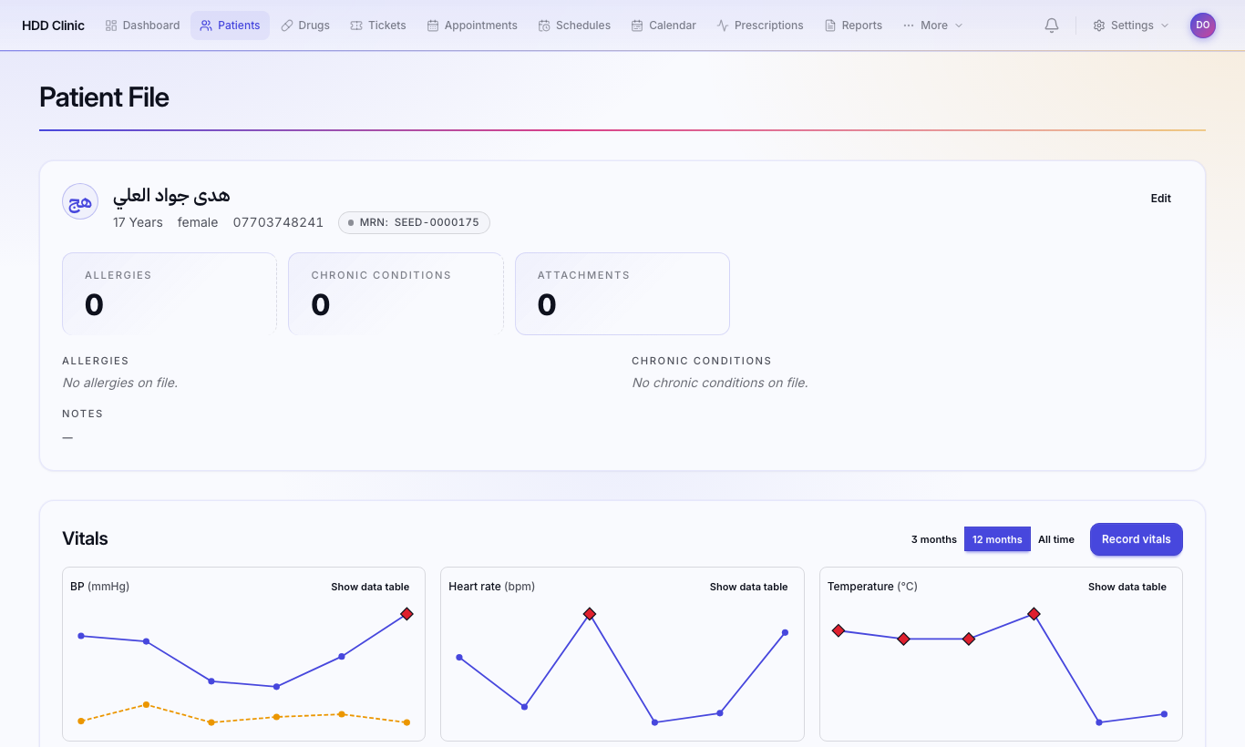The image size is (1245, 747).
Task: Open the Tickets page
Action: [378, 26]
